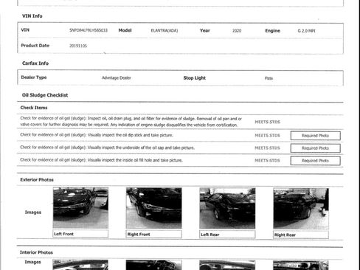Select MEETS STDS for oil cap underside check

267,148
